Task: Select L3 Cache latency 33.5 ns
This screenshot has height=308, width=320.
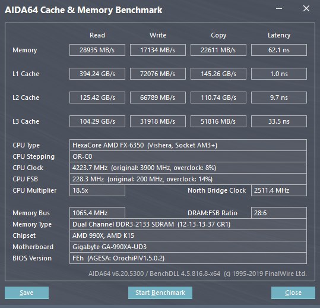Action: [279, 121]
